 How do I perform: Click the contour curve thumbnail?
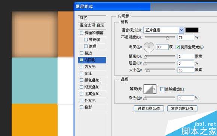point(149,89)
